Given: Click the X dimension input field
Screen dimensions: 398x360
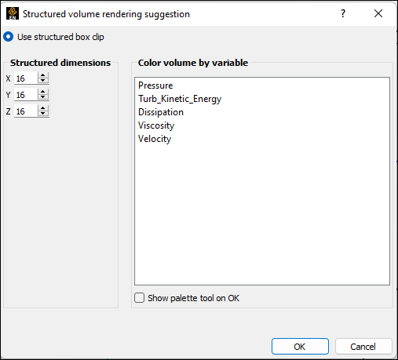Looking at the screenshot, I should point(26,78).
